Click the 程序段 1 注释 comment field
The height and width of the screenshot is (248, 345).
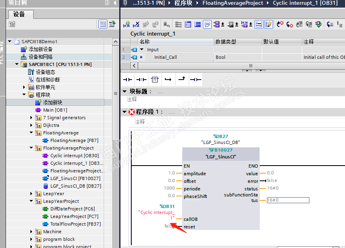point(240,122)
